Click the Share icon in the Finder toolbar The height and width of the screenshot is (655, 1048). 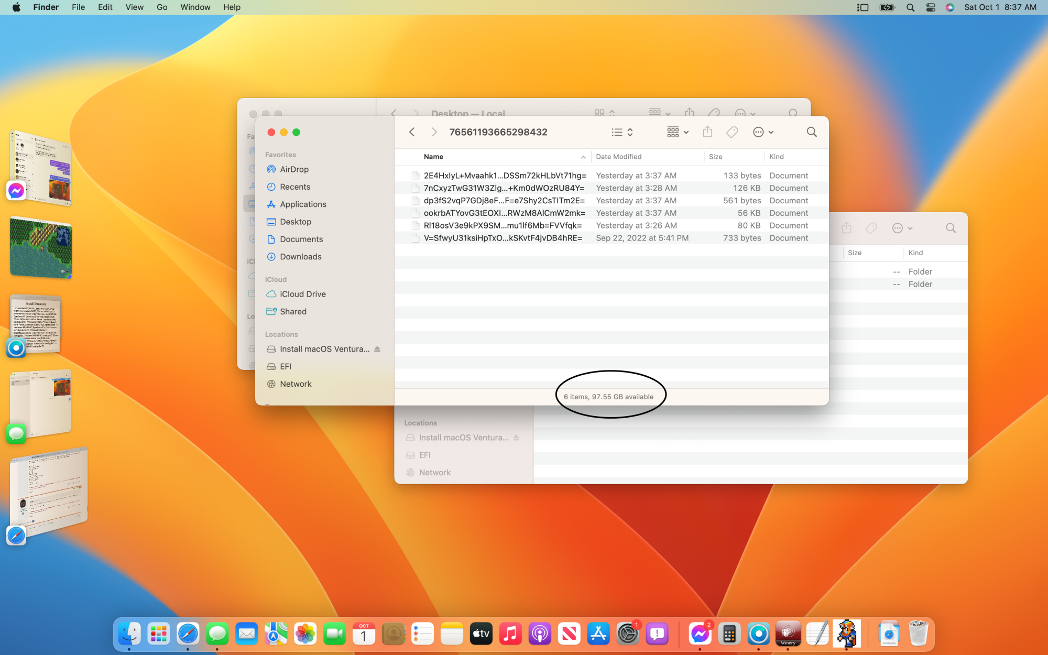(707, 132)
